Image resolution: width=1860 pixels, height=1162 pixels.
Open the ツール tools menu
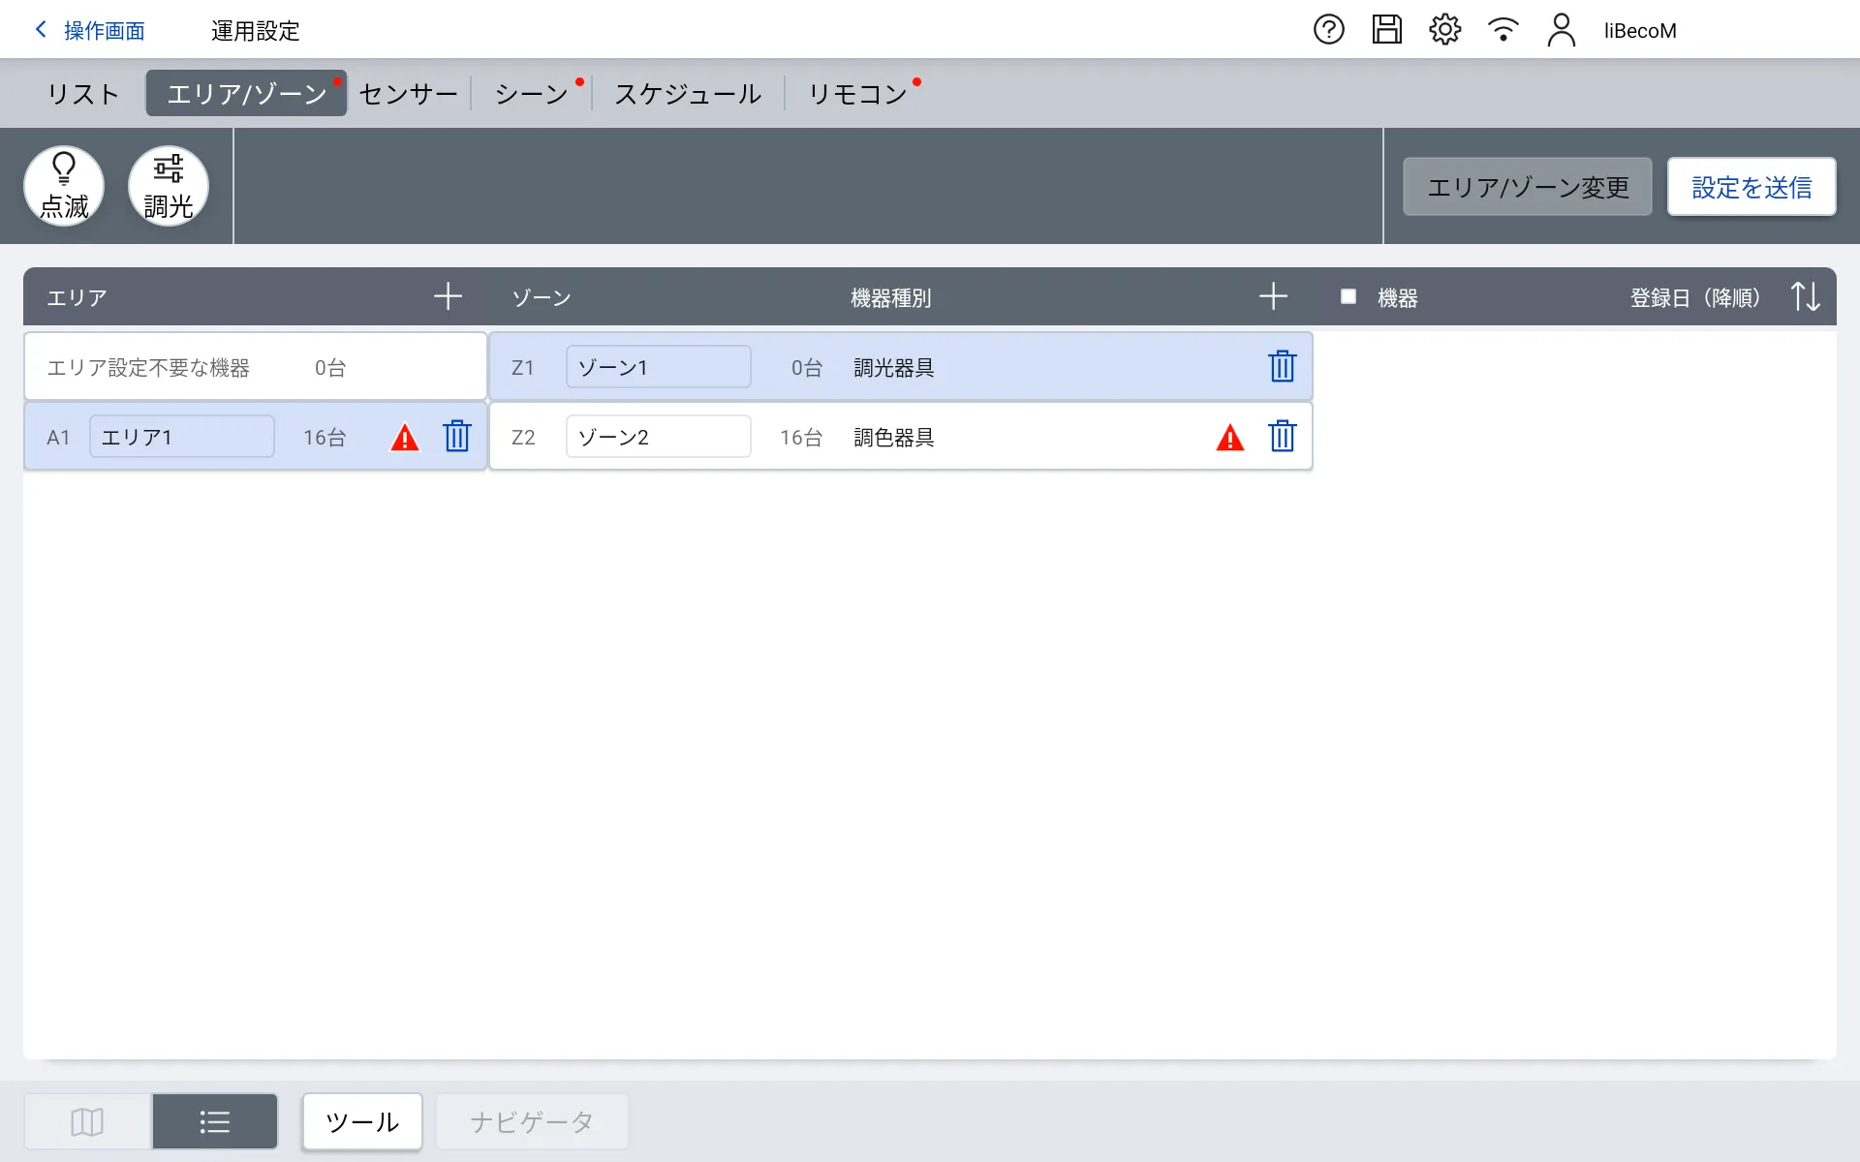tap(362, 1121)
